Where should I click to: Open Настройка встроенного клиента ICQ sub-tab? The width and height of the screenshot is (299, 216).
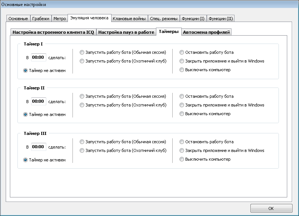53,32
